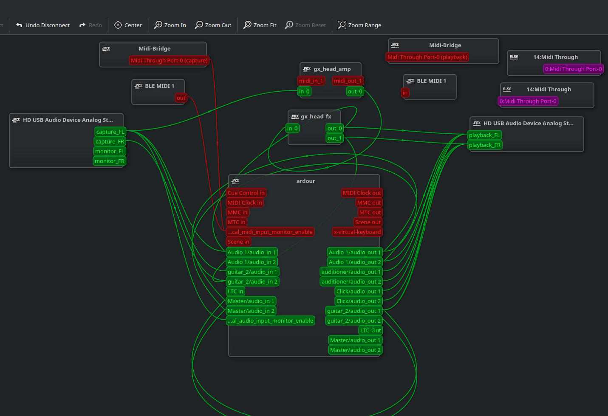Click the JACK icon on gx_head_fx node
The image size is (608, 416).
(x=295, y=116)
